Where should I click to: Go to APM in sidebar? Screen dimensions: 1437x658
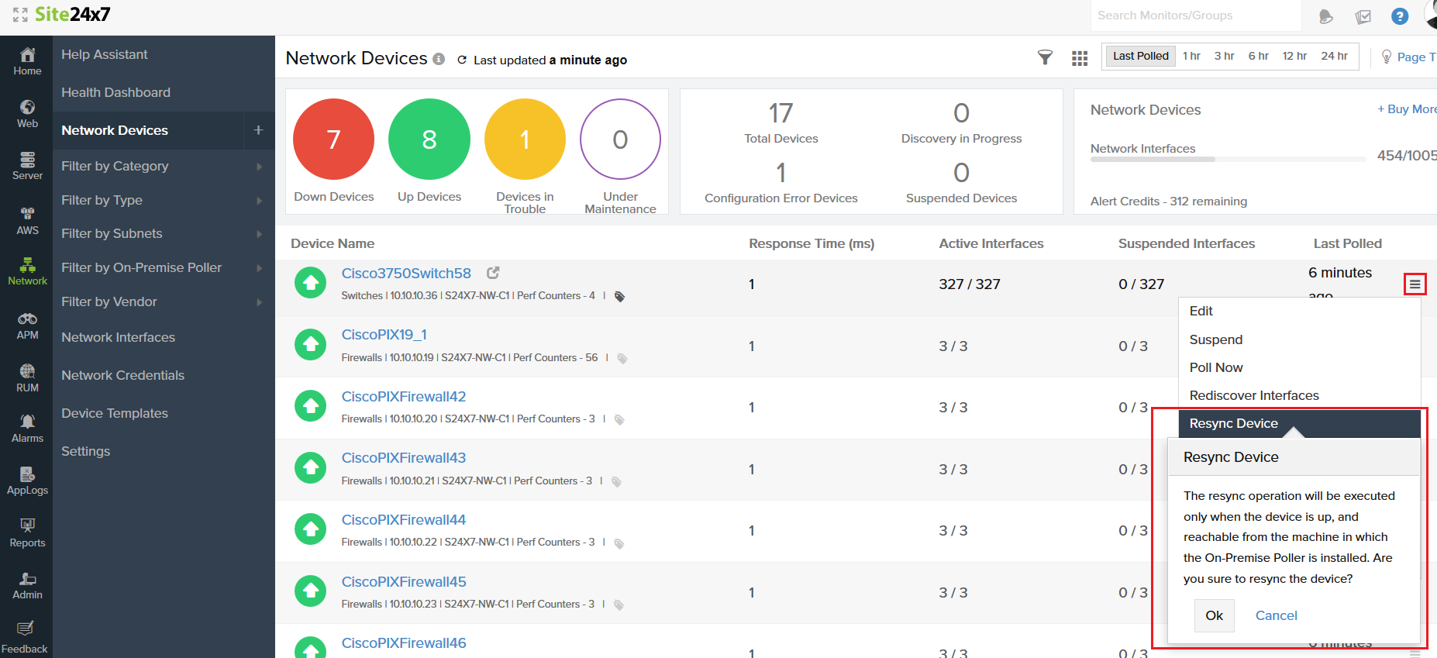tap(27, 326)
